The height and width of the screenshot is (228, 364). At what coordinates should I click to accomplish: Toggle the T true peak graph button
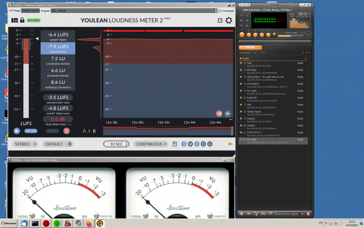pos(197,144)
